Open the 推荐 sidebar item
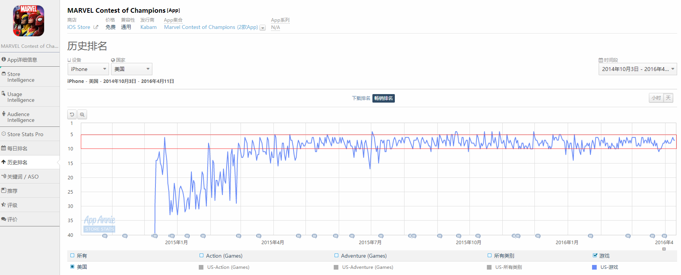This screenshot has height=275, width=681. [x=30, y=191]
